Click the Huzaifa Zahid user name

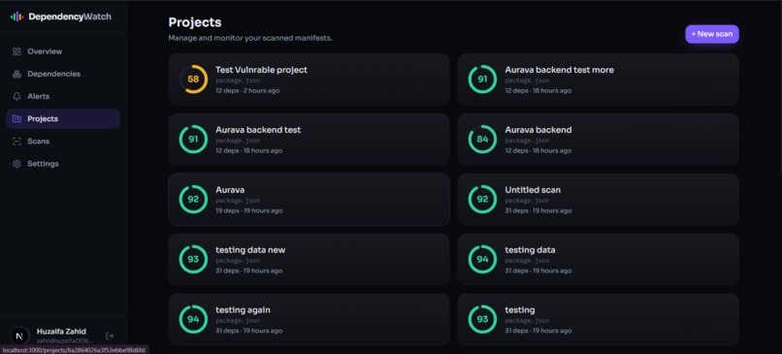[61, 332]
